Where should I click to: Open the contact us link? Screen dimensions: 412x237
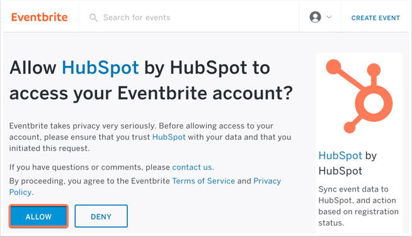(192, 167)
